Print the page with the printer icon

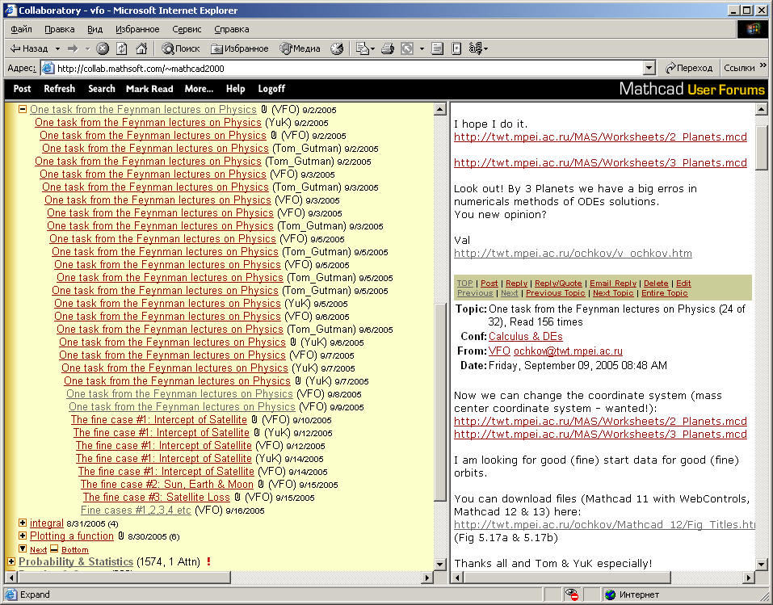[x=388, y=48]
